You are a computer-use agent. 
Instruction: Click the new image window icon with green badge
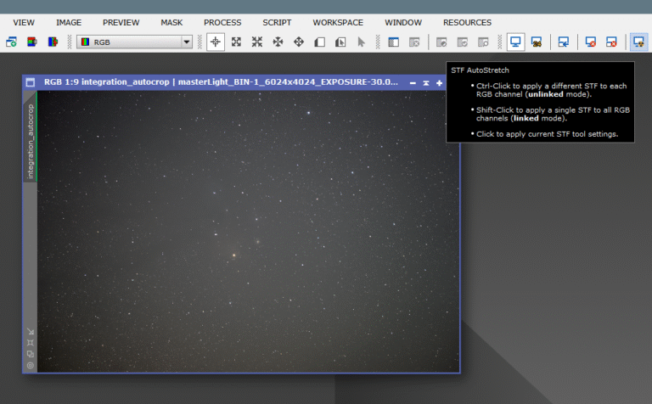[x=11, y=42]
